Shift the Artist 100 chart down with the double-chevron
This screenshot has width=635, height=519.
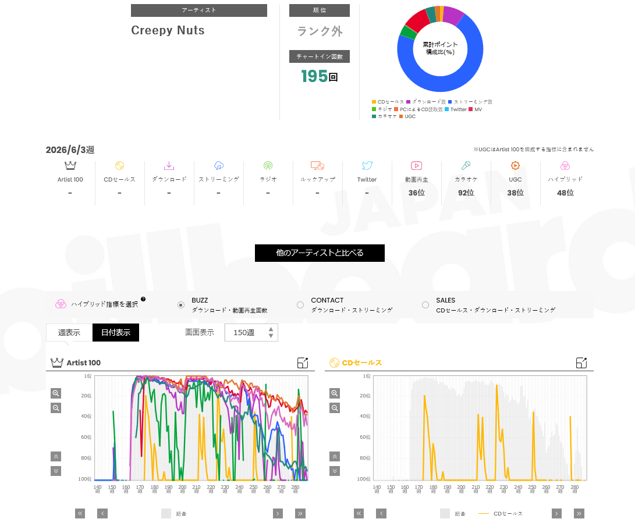(56, 471)
